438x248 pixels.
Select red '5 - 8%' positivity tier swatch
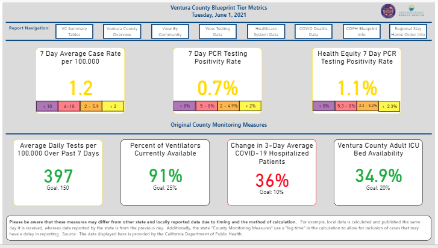coord(207,106)
